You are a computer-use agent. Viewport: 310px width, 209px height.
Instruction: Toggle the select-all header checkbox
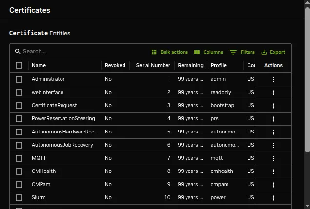[x=19, y=65]
